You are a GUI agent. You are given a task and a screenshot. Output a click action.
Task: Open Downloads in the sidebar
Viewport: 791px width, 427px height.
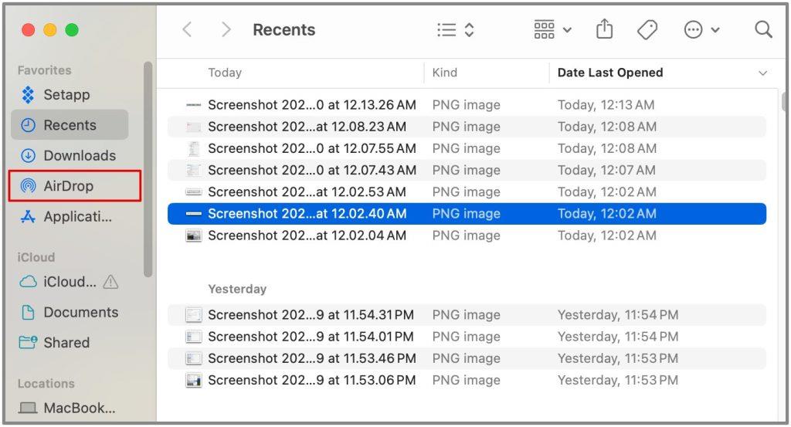click(70, 156)
